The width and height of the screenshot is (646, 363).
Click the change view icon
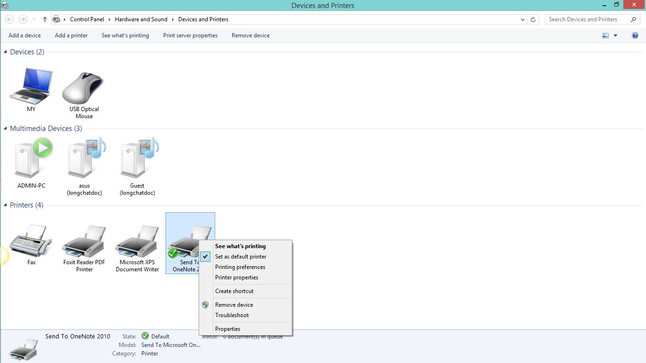(605, 35)
